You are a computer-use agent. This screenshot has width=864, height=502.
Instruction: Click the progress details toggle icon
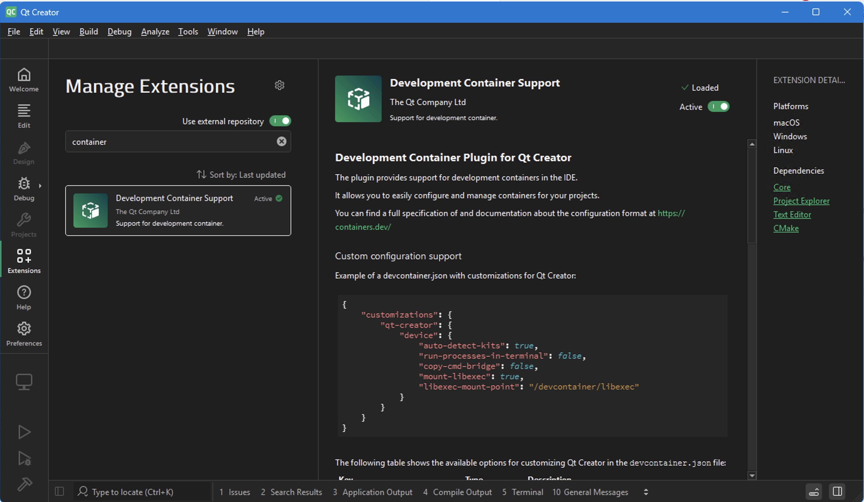814,491
